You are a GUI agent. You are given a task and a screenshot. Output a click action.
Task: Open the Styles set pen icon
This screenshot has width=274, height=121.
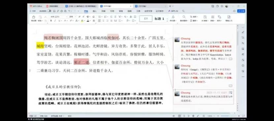click(173, 17)
